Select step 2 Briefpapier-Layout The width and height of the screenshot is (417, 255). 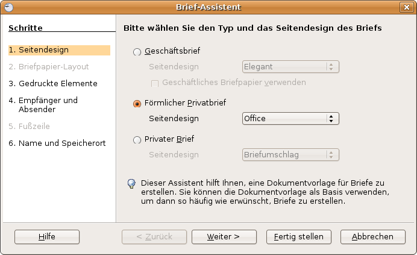pyautogui.click(x=49, y=67)
